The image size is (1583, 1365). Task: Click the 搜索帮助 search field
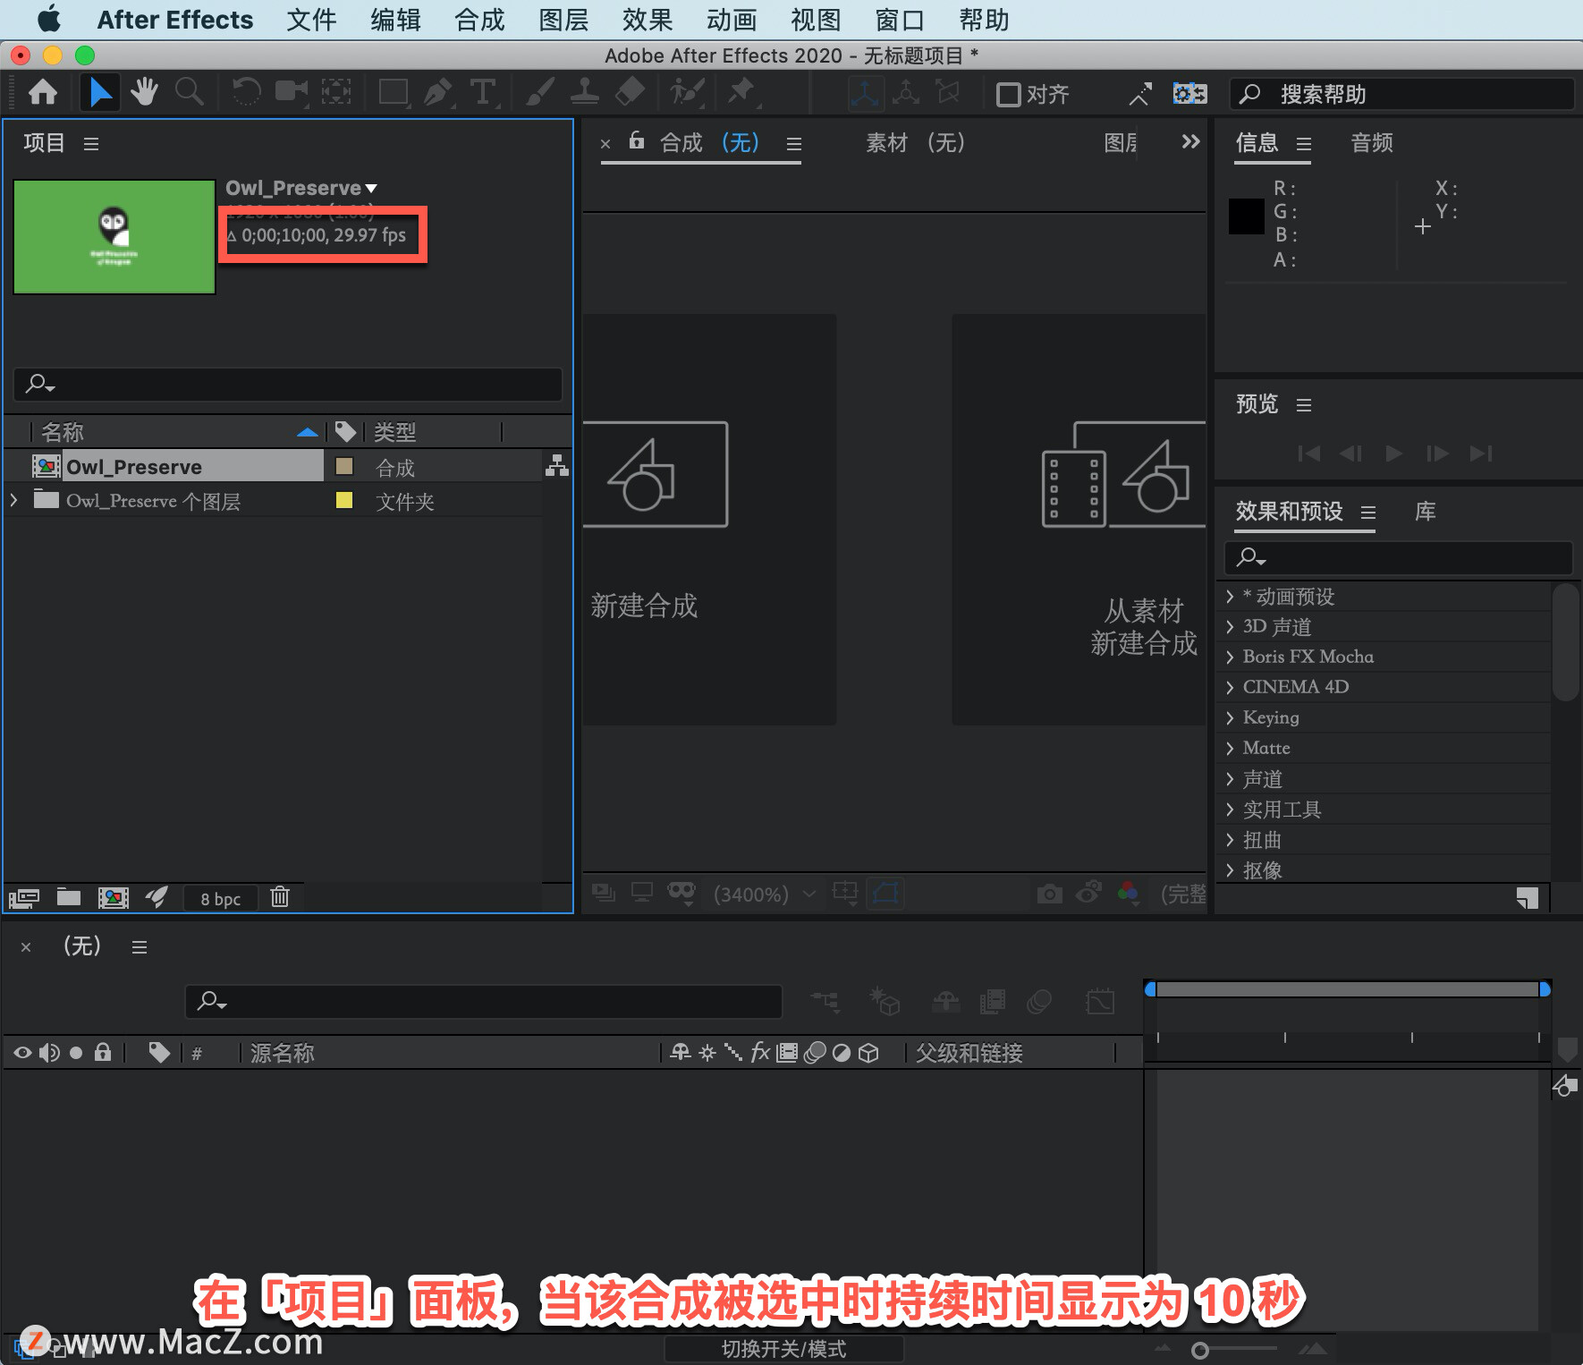[1402, 94]
